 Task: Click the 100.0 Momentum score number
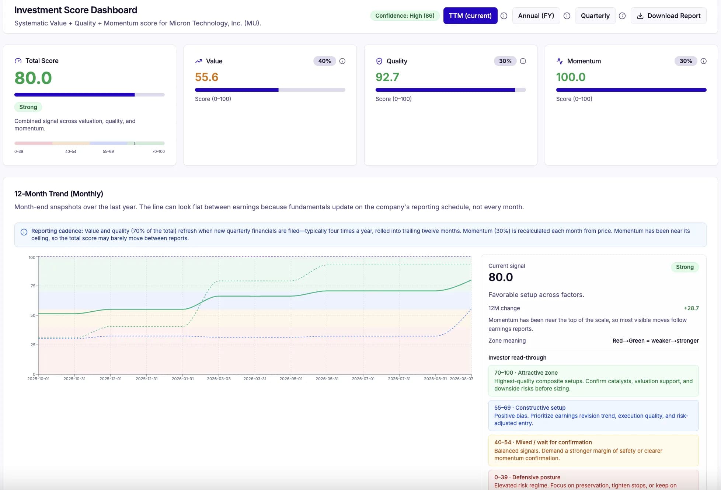(x=571, y=77)
